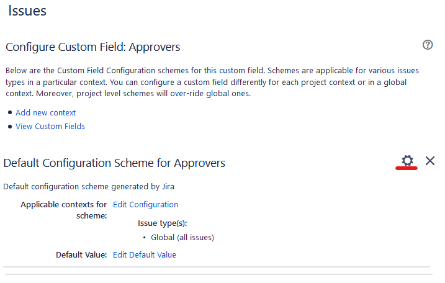Delete the scheme using the X icon
This screenshot has height=283, width=445.
tap(430, 161)
